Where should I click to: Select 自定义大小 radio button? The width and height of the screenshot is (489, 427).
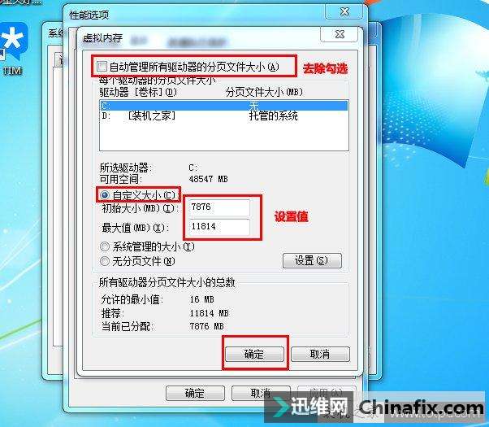click(x=105, y=195)
